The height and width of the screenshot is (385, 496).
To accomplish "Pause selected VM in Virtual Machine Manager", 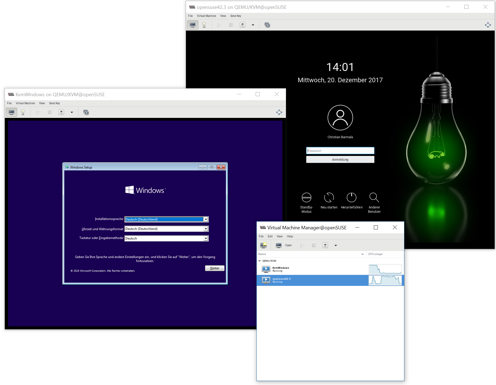I will (x=314, y=245).
